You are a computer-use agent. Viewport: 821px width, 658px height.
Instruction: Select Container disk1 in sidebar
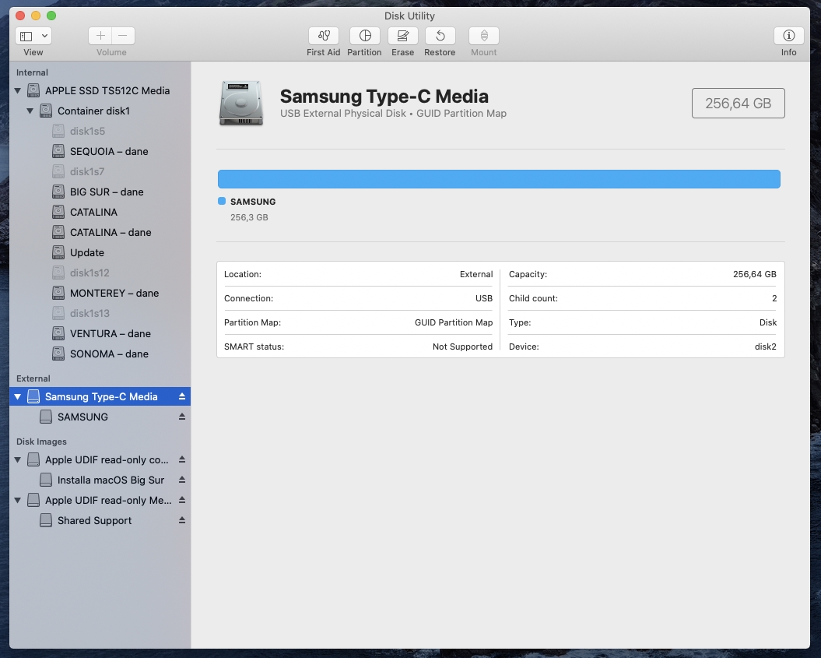100,111
